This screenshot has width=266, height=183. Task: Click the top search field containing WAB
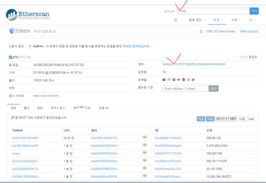(213, 11)
